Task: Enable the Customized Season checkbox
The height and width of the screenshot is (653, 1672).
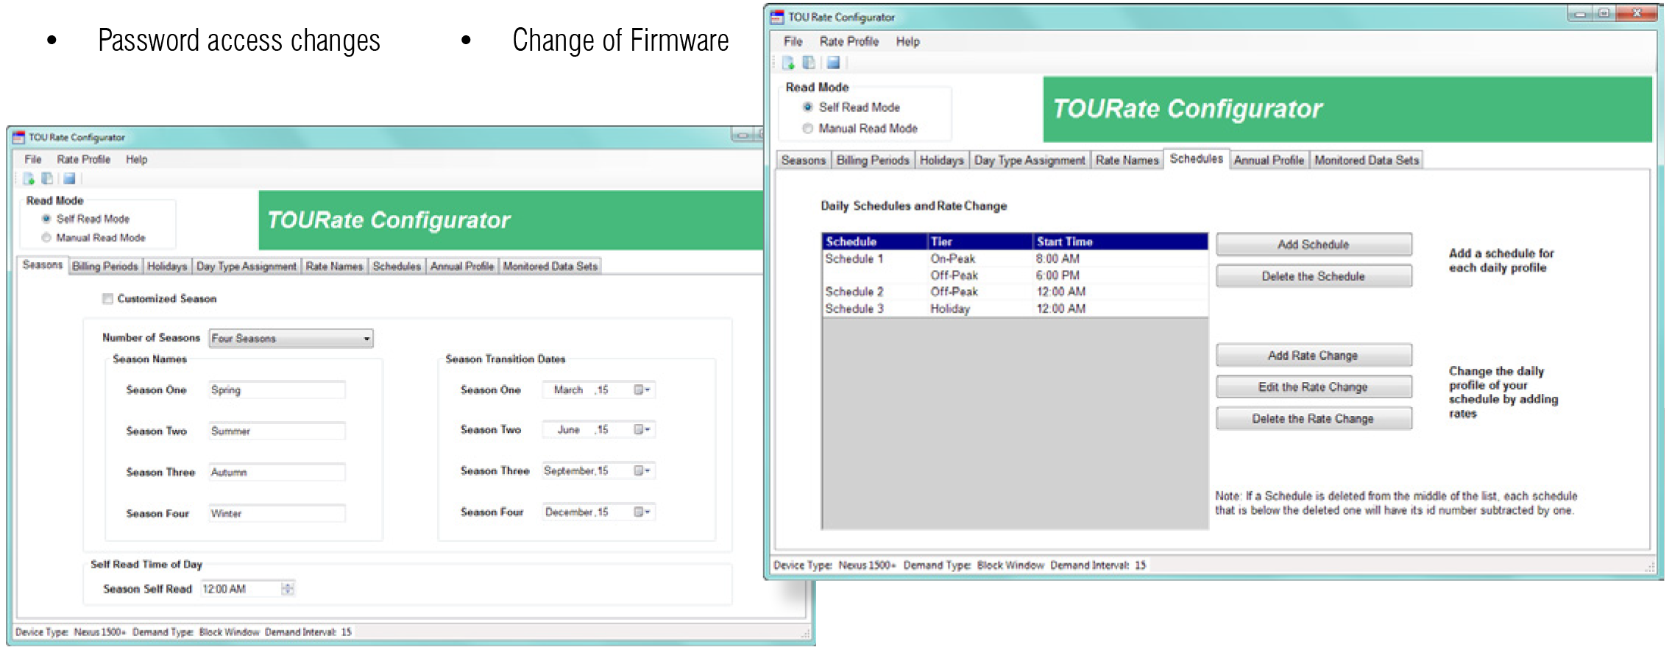Action: click(108, 299)
